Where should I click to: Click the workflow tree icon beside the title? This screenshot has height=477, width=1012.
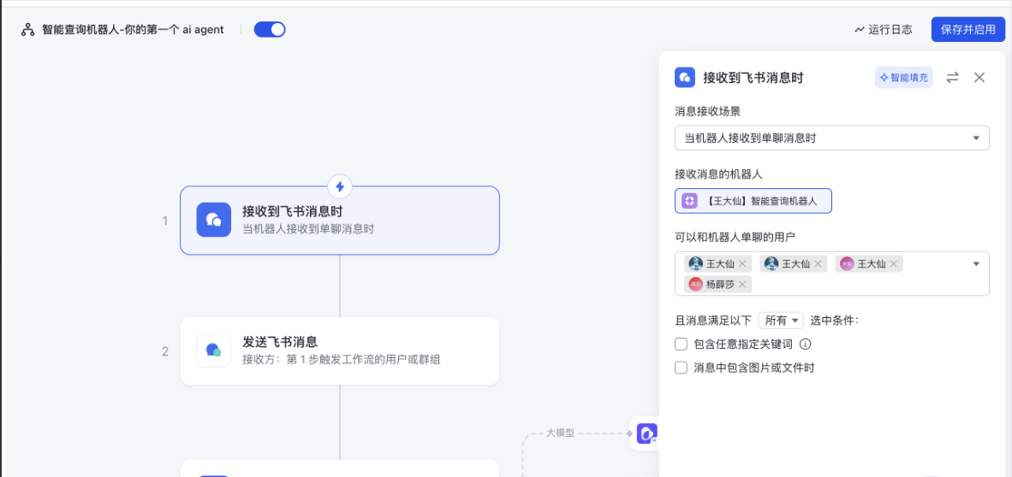click(28, 30)
